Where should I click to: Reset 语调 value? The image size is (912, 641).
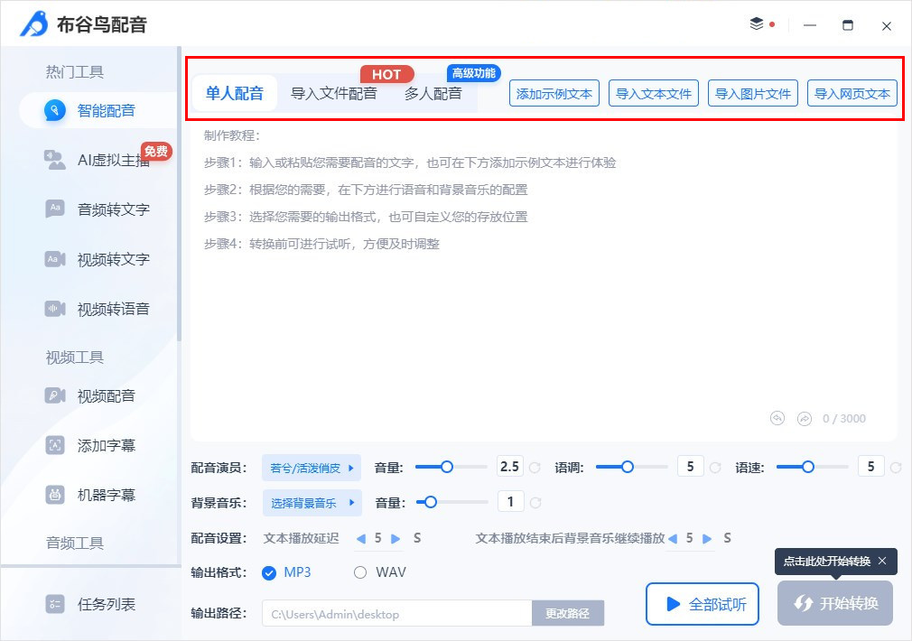pos(715,468)
